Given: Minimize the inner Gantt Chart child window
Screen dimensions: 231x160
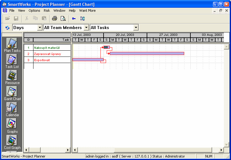Looking at the screenshot, I should click(215, 11).
